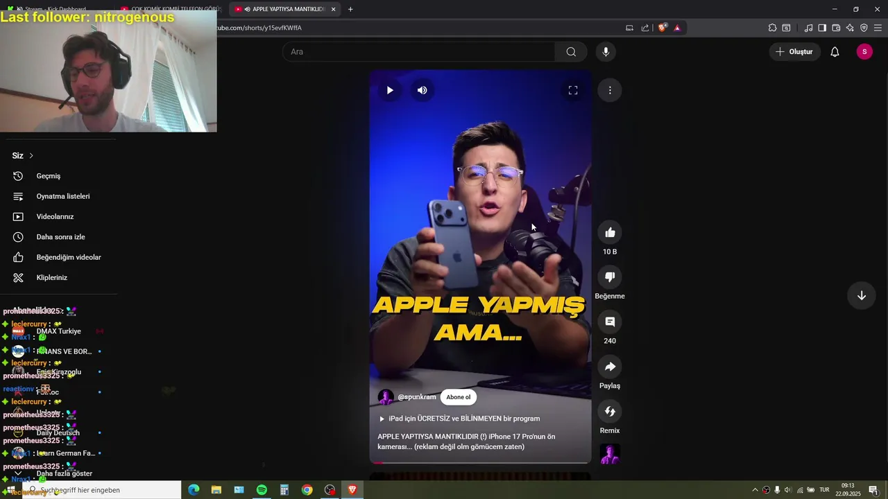The height and width of the screenshot is (499, 888).
Task: Open the 09:13 clock and calendar
Action: 848,490
